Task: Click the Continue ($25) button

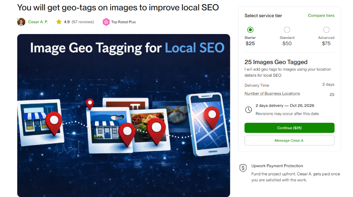Action: 290,128
